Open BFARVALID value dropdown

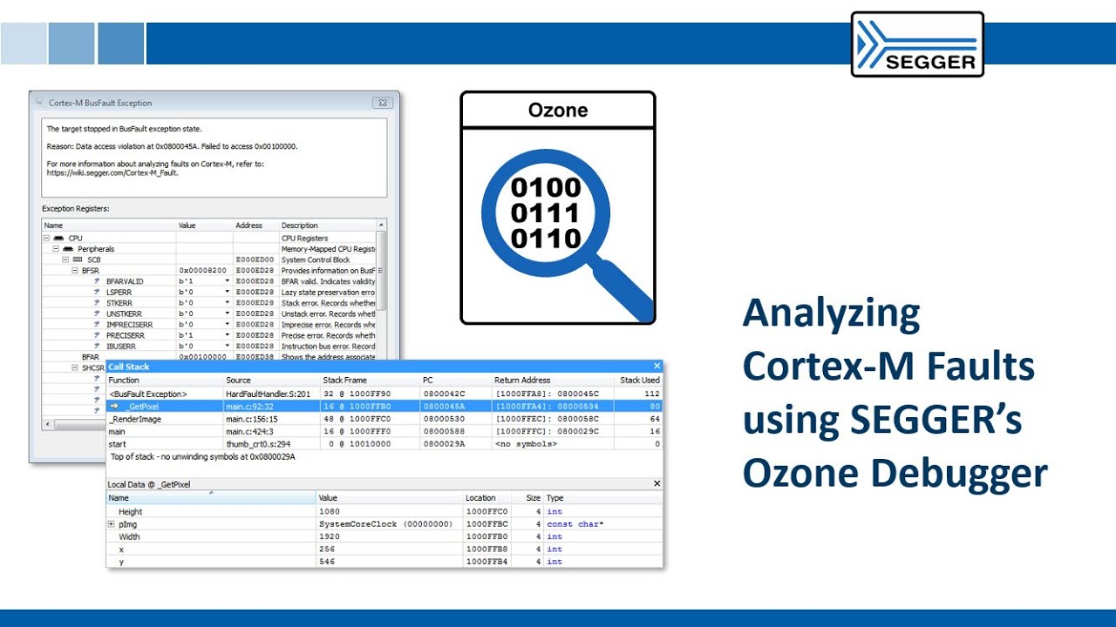click(228, 281)
